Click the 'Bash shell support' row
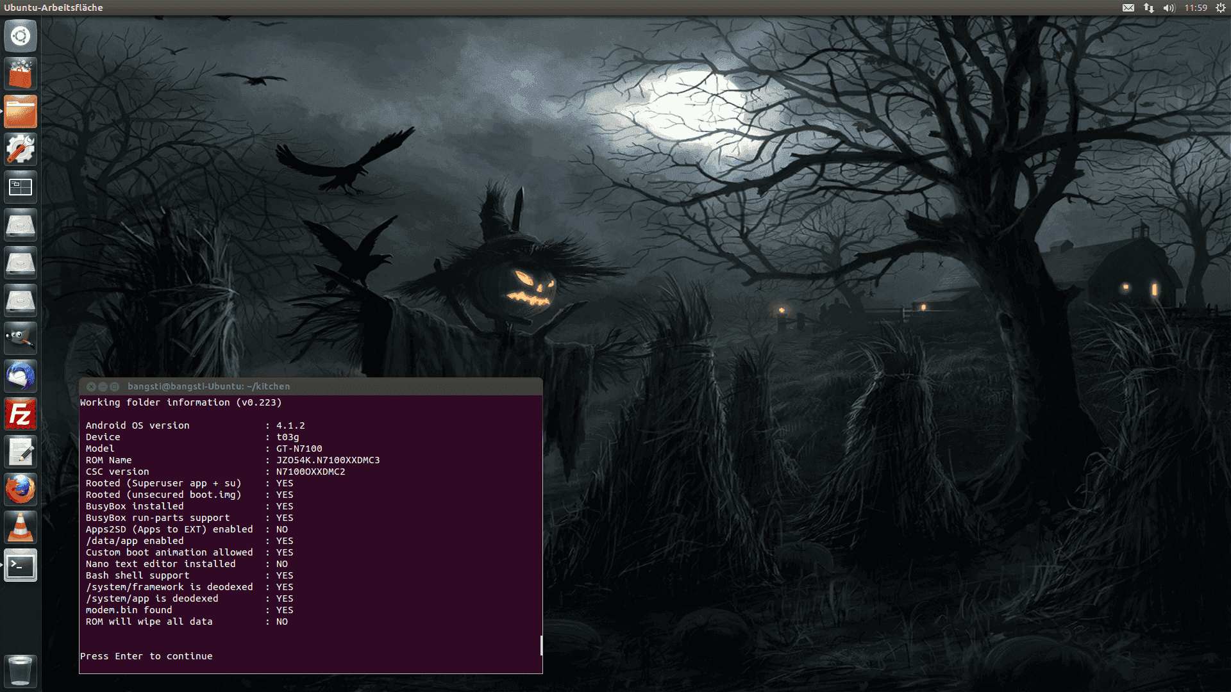Image resolution: width=1231 pixels, height=692 pixels. [189, 575]
